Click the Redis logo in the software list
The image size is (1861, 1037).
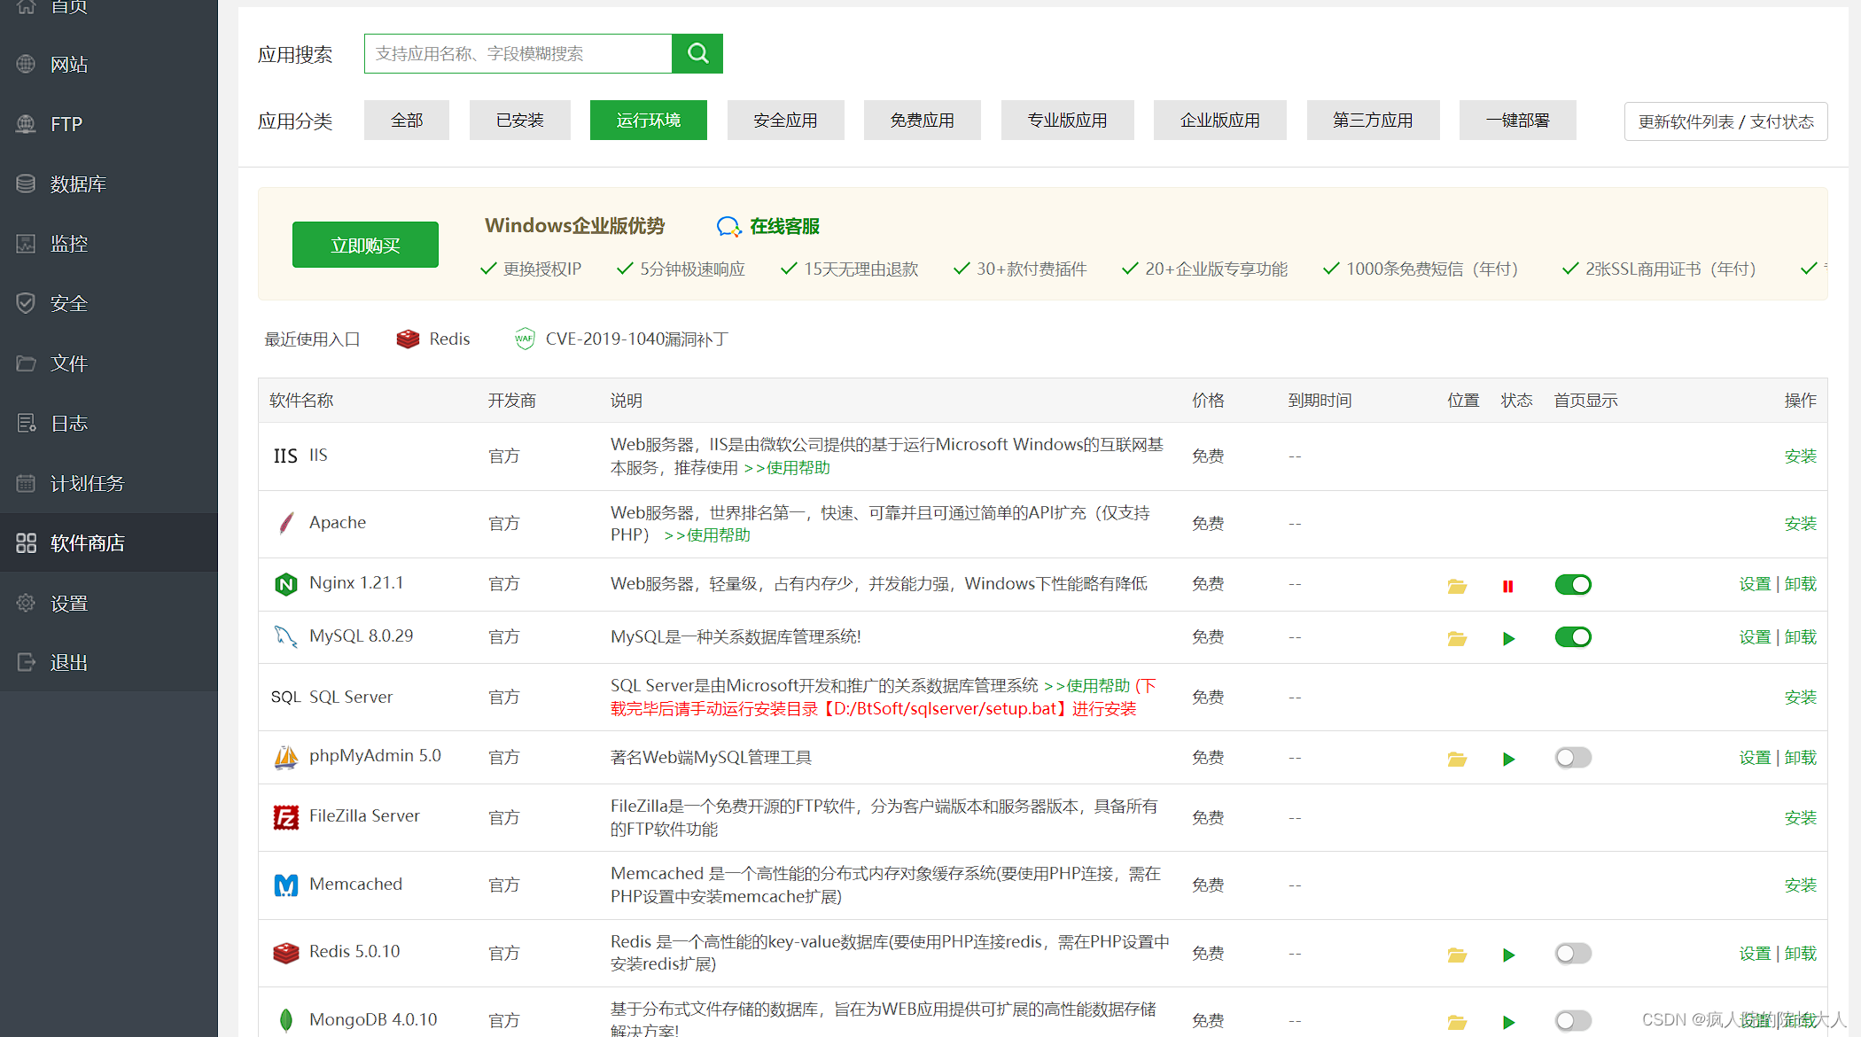point(285,953)
